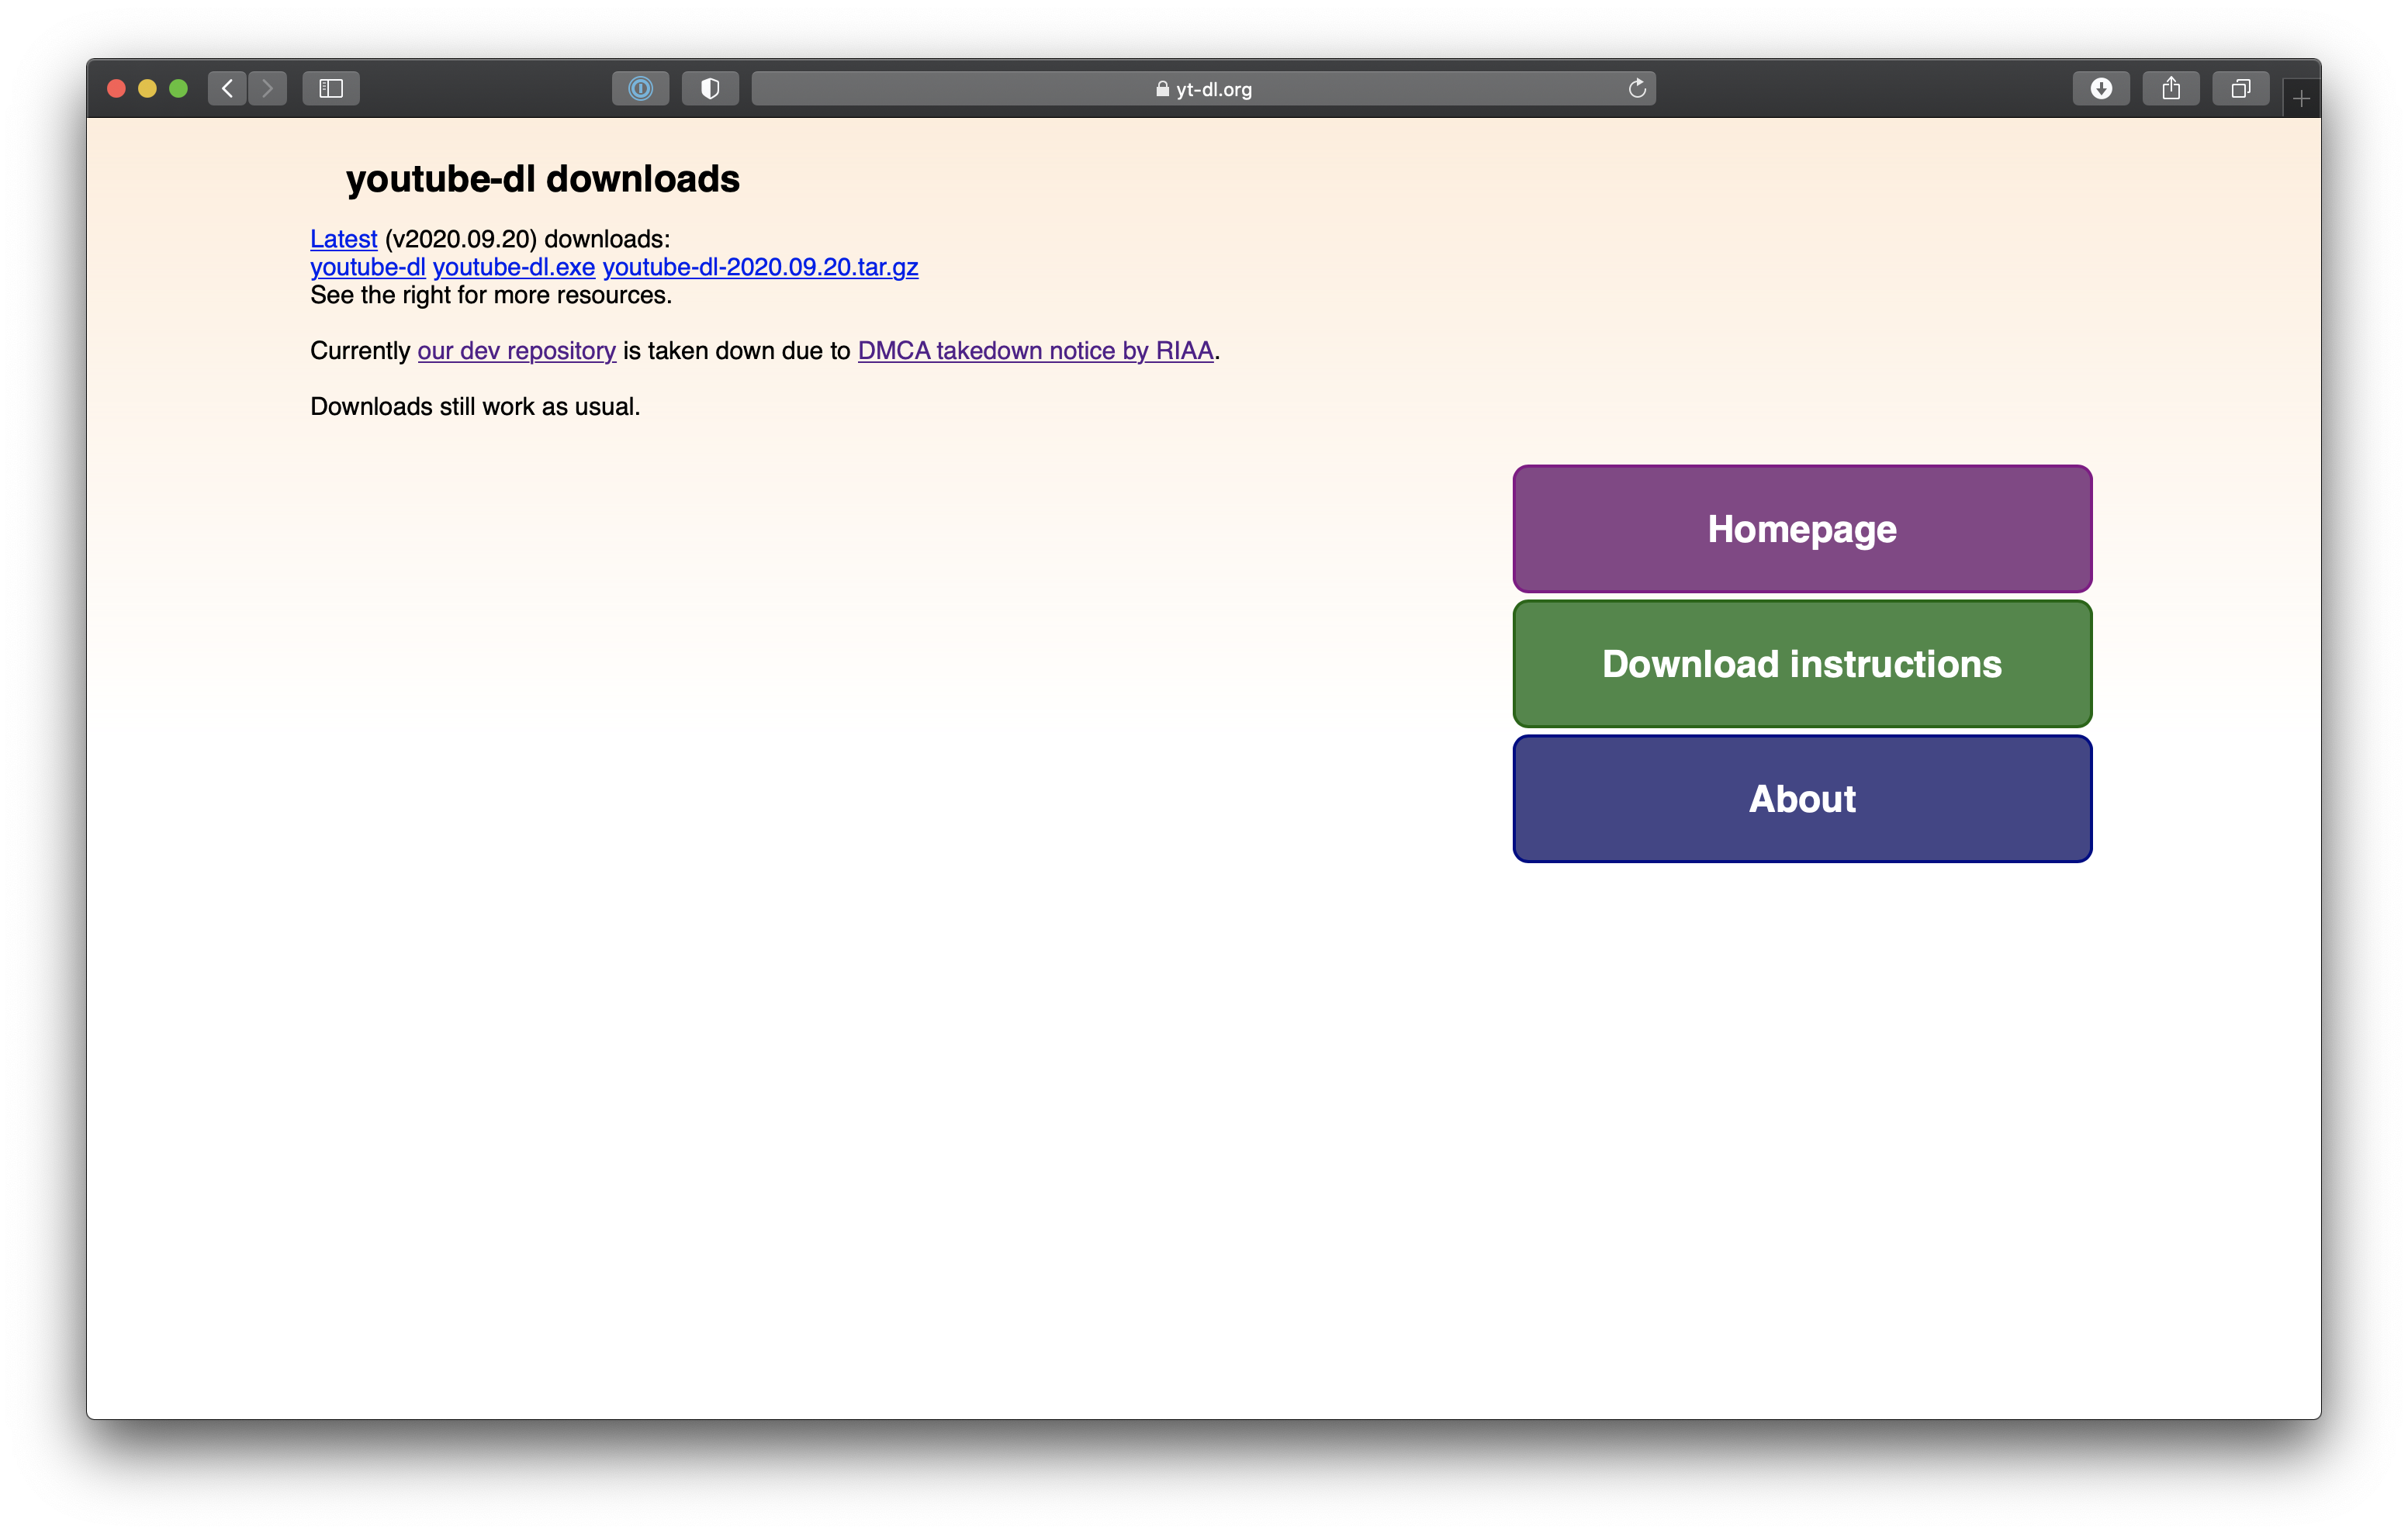Show downloads with the download arrow icon
The image size is (2408, 1534).
2101,88
